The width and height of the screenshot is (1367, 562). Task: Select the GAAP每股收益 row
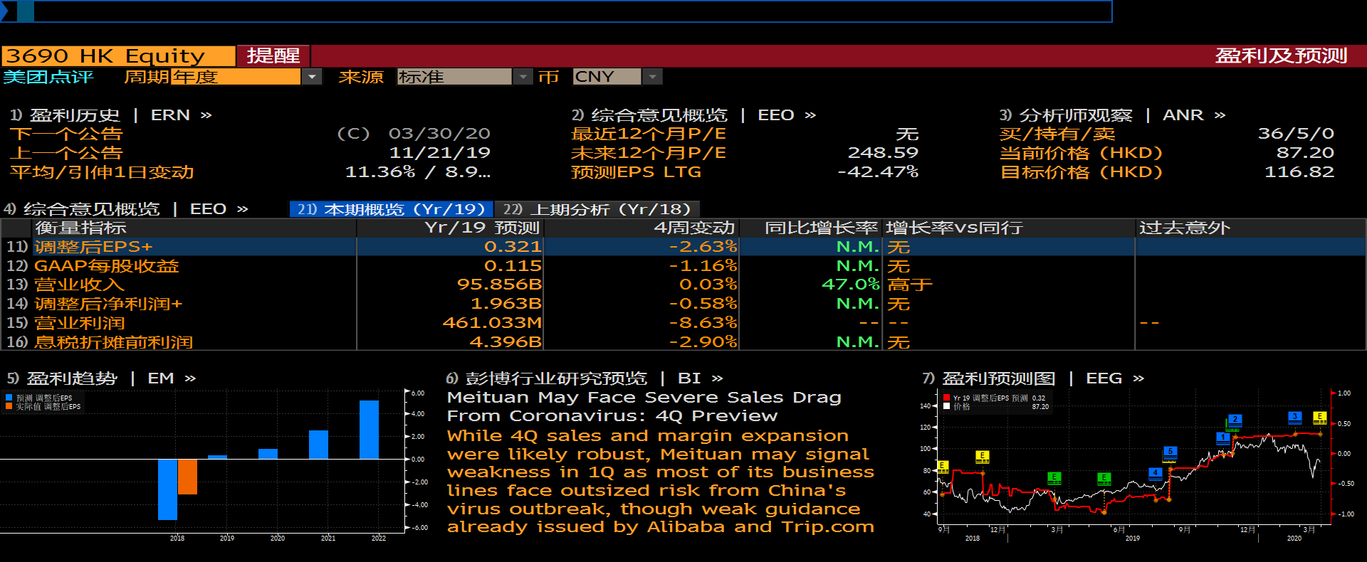tap(683, 266)
